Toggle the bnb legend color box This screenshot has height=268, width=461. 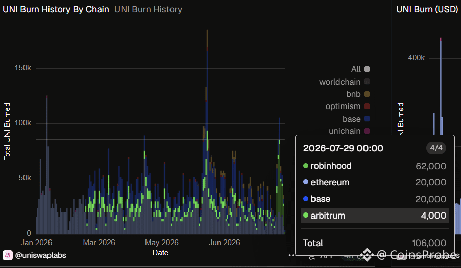tap(367, 94)
